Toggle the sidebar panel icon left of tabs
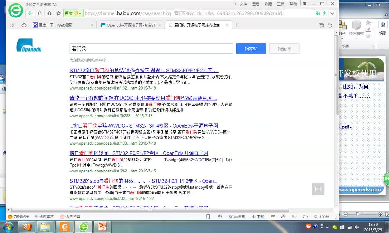389x233 pixels. click(x=12, y=25)
